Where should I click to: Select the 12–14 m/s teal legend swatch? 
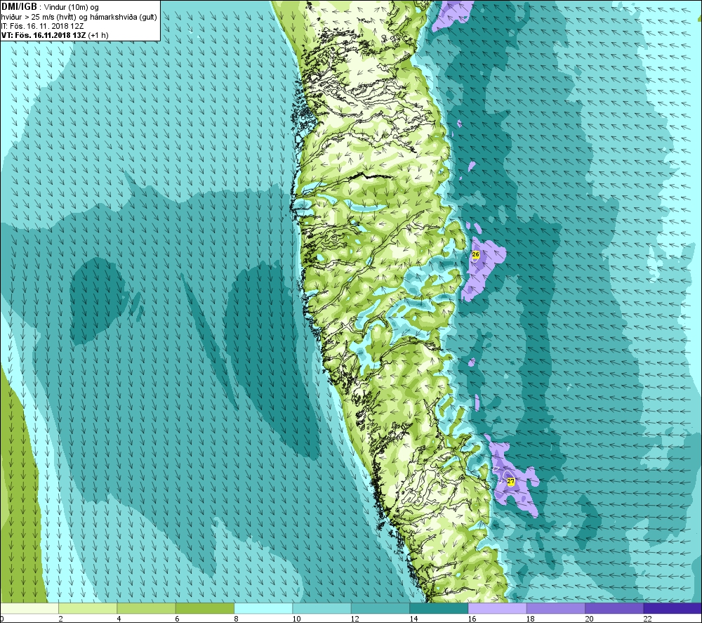click(x=380, y=608)
